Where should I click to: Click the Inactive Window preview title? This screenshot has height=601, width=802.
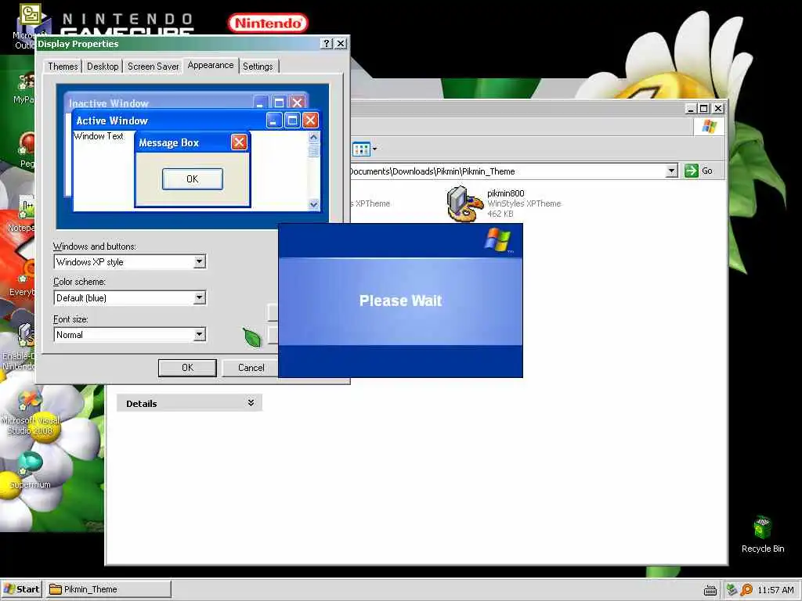click(109, 103)
